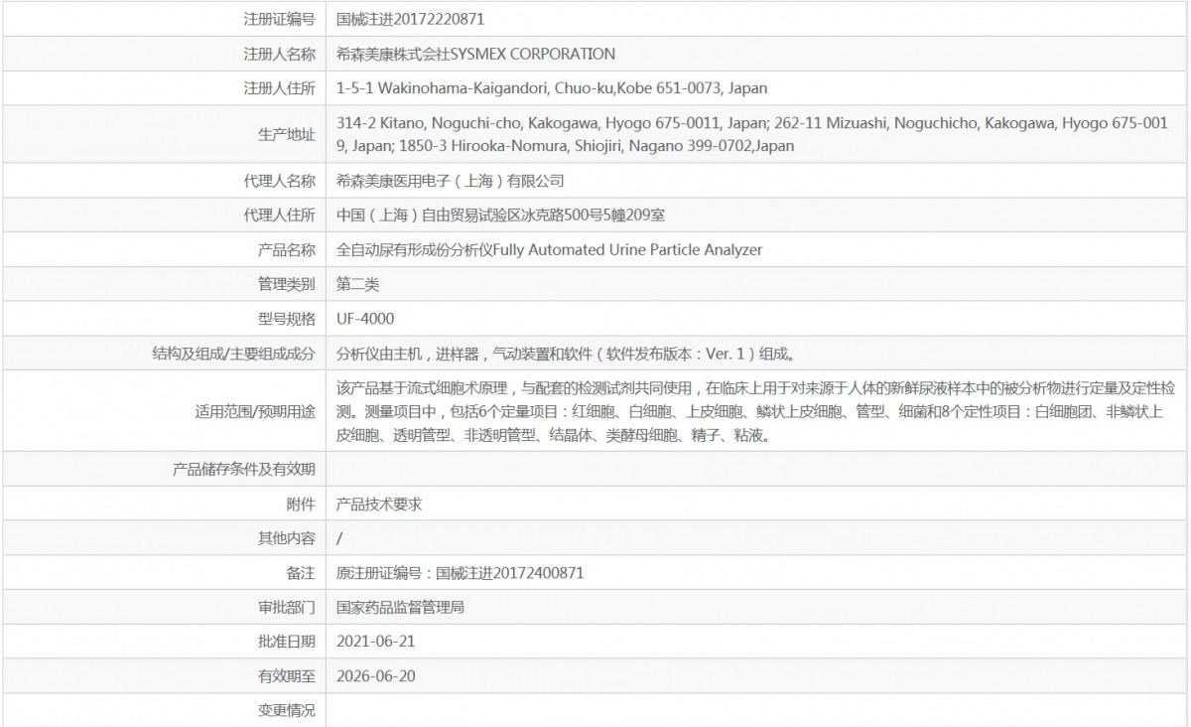The height and width of the screenshot is (727, 1191).
Task: Click agent name 希森美康医用电子（上海）有限公司
Action: click(x=451, y=180)
